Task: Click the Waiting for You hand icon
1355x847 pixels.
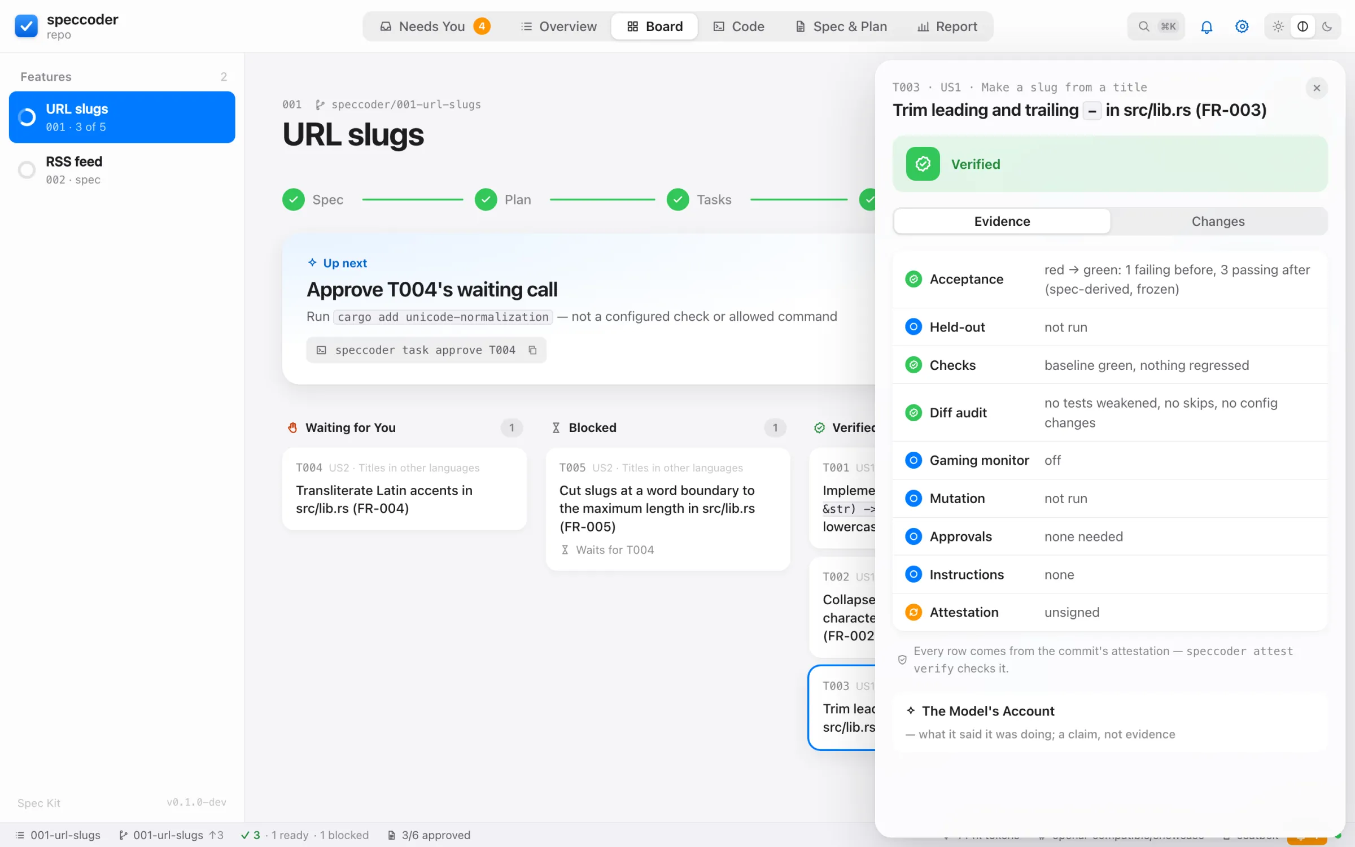Action: click(292, 428)
